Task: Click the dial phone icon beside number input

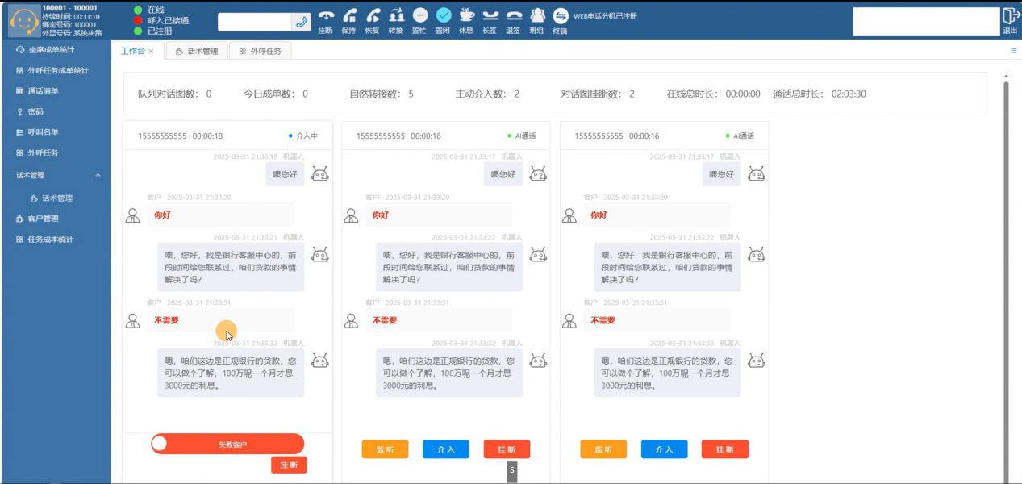Action: coord(302,22)
